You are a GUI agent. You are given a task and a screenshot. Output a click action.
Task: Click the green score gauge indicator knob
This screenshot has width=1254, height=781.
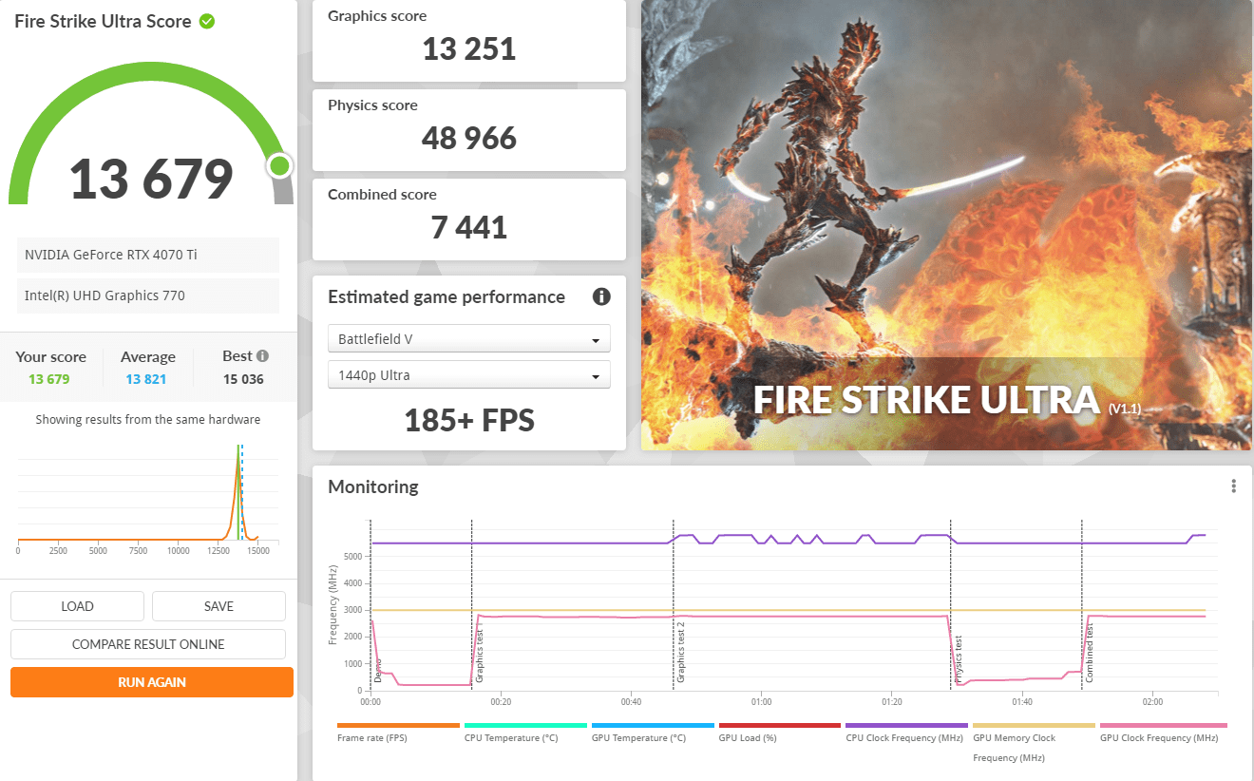[279, 166]
